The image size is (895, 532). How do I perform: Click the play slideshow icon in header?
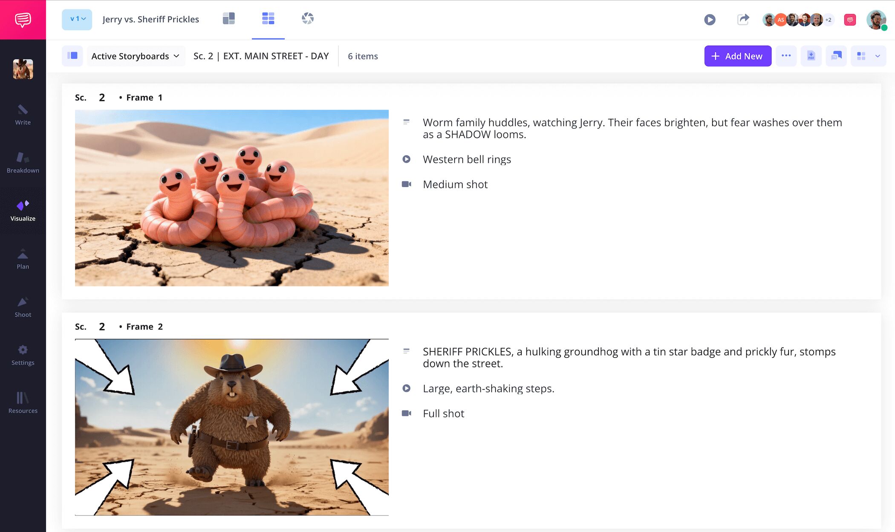coord(710,20)
